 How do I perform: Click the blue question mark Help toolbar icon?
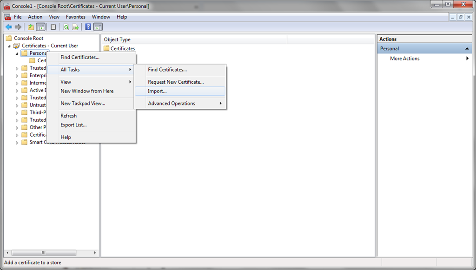click(x=88, y=27)
